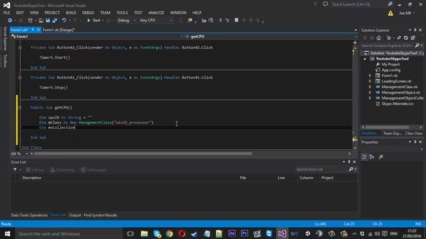Click the Find in Files toolbar icon
The height and width of the screenshot is (239, 426).
pos(190,21)
